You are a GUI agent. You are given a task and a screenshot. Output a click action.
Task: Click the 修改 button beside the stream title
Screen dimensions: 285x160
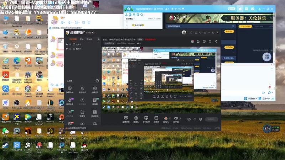click(140, 39)
